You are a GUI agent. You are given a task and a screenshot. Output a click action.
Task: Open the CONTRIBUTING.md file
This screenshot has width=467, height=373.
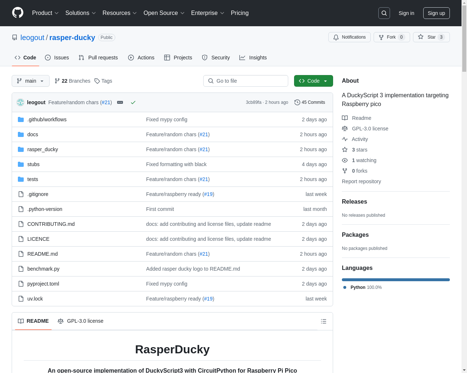(x=51, y=224)
